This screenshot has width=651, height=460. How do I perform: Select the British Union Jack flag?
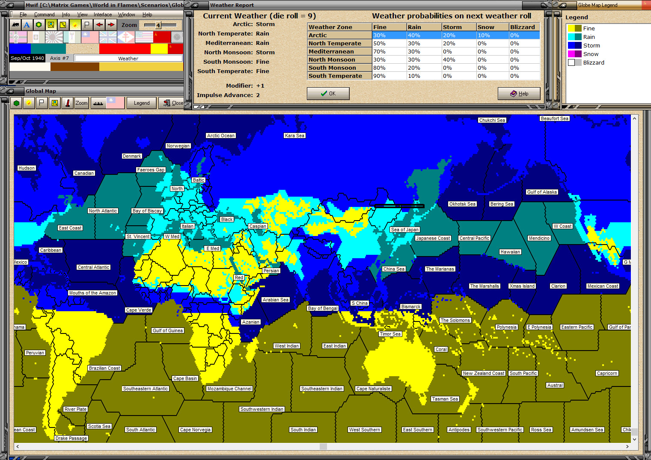(108, 37)
